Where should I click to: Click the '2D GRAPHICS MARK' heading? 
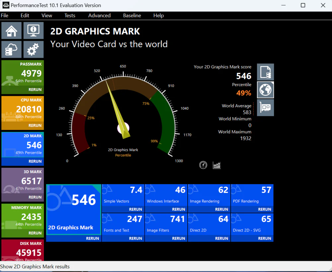point(95,31)
